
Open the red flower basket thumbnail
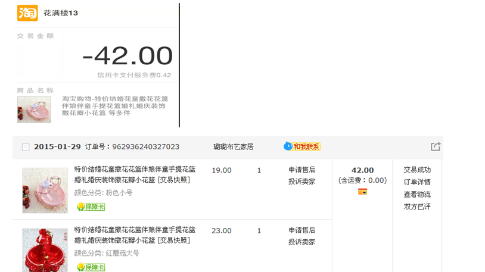(45, 250)
